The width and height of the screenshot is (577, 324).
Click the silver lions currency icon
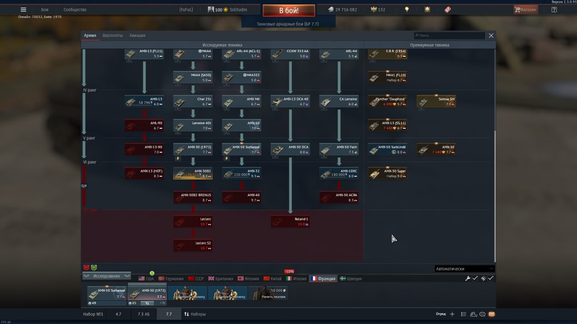click(x=330, y=9)
